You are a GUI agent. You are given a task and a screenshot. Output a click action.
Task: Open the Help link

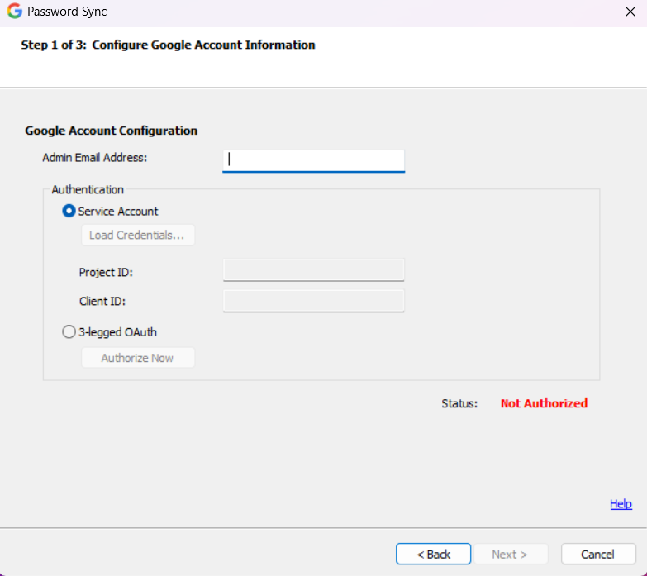(621, 503)
